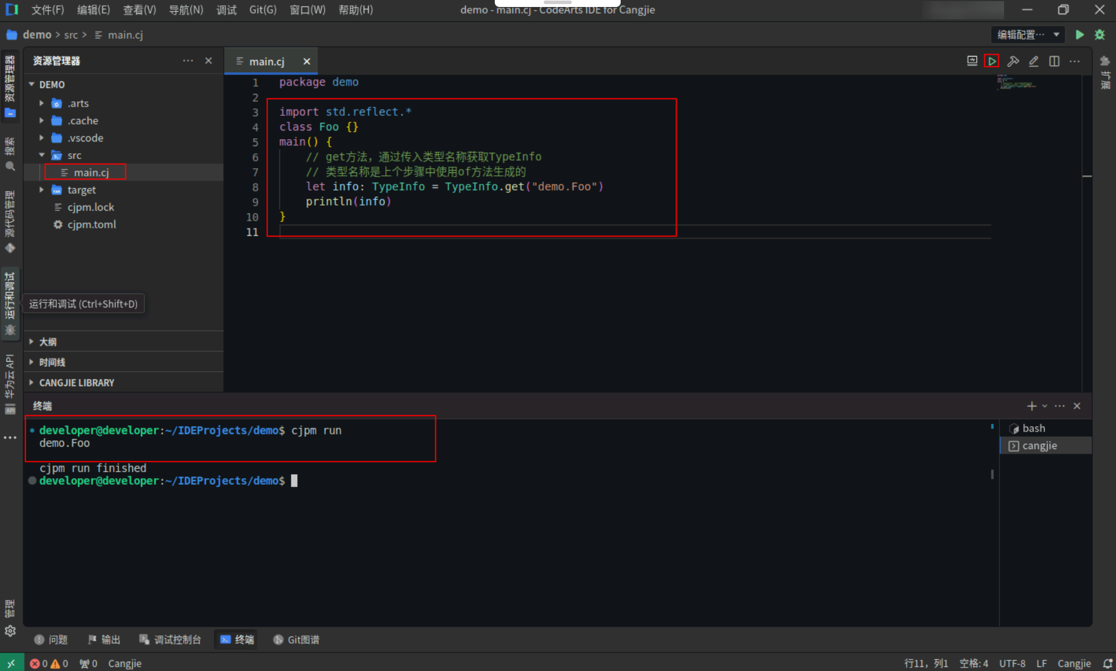Switch to the 问题 panel tab
This screenshot has width=1116, height=671.
tap(51, 640)
